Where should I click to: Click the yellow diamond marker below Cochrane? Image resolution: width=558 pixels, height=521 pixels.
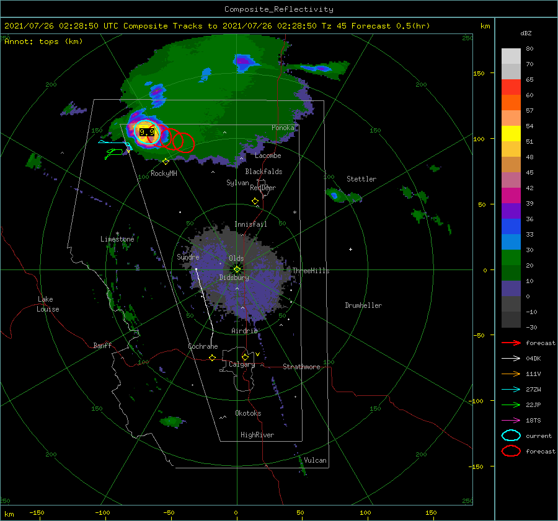click(x=212, y=357)
